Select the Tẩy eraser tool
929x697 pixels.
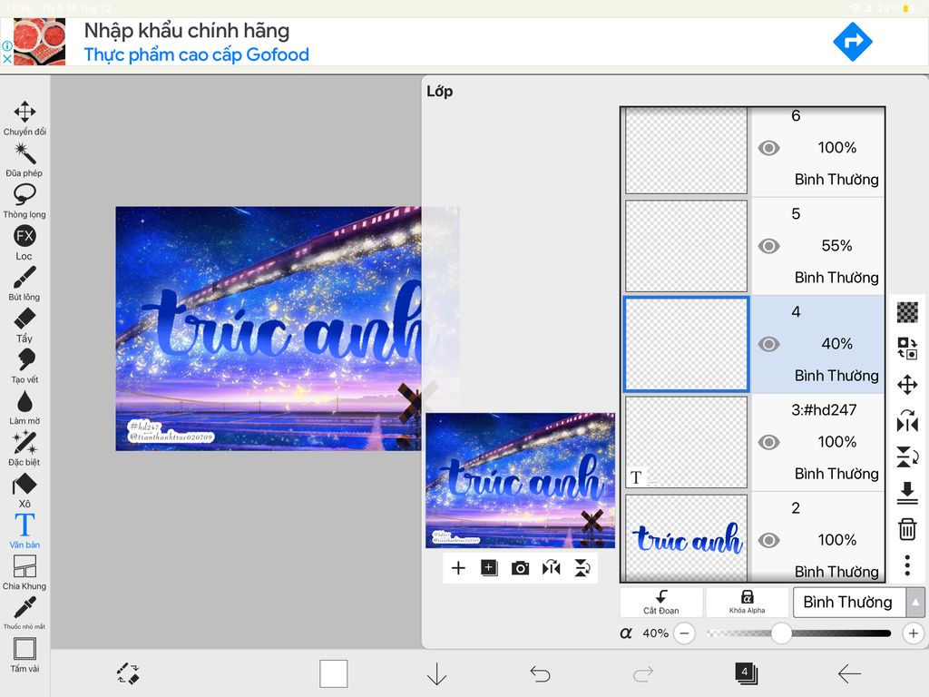pos(24,324)
